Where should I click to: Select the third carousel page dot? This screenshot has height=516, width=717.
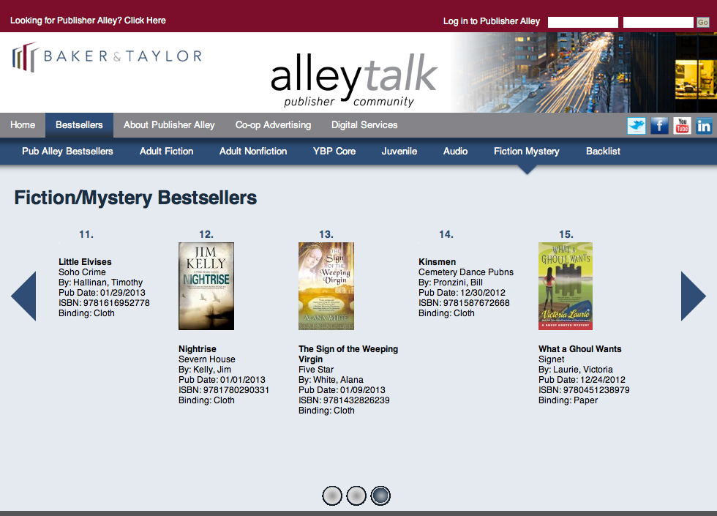pos(380,496)
